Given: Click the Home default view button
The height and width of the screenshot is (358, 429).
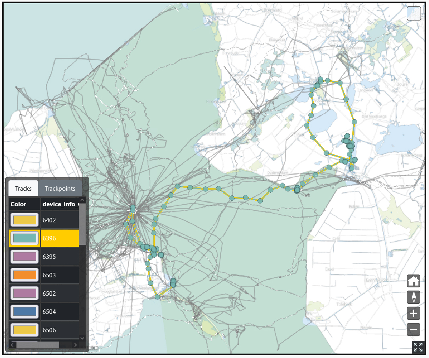Looking at the screenshot, I should coord(413,281).
